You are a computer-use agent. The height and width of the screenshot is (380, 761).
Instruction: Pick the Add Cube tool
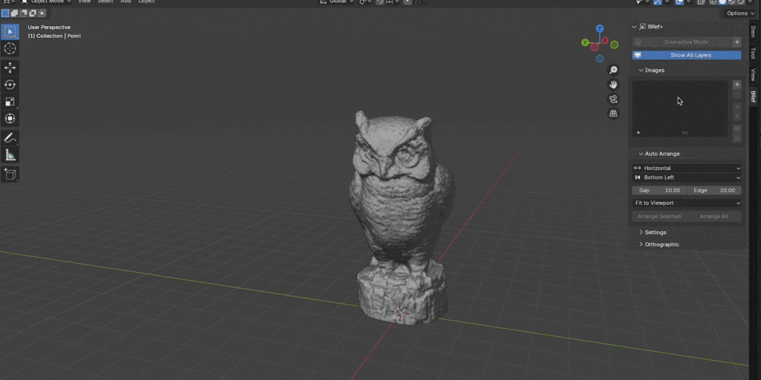tap(10, 174)
